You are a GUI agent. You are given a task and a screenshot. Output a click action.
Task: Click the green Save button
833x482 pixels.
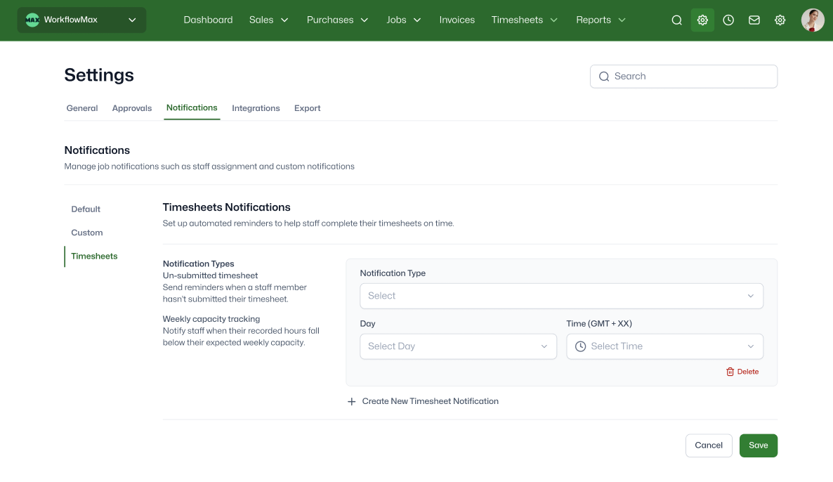coord(758,445)
